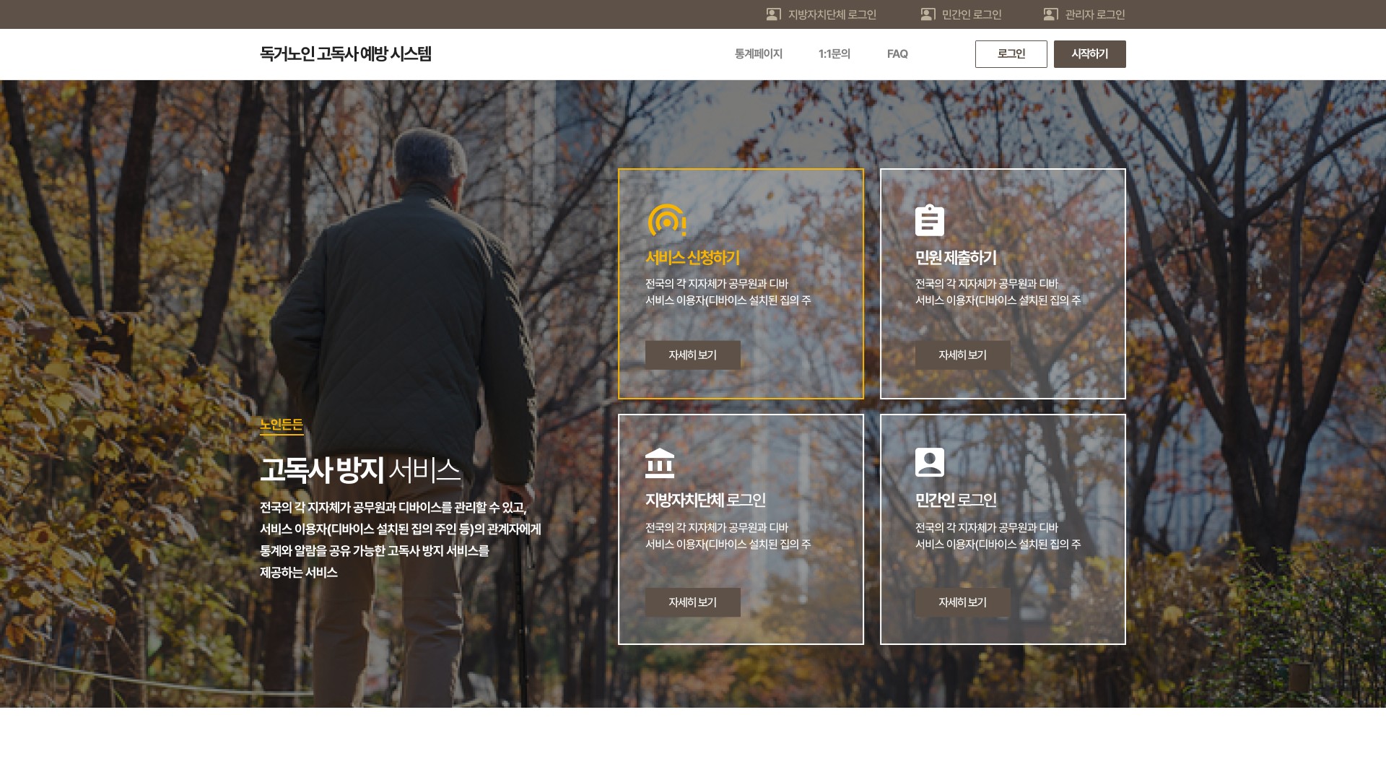Image resolution: width=1386 pixels, height=780 pixels.
Task: Open 지방자치단체 로그인 link in top bar
Action: (832, 14)
